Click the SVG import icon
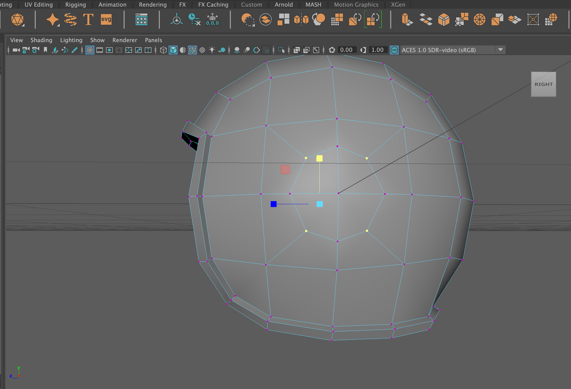This screenshot has height=389, width=571. pos(106,20)
